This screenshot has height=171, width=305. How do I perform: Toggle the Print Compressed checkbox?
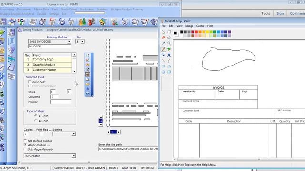pos(30,86)
